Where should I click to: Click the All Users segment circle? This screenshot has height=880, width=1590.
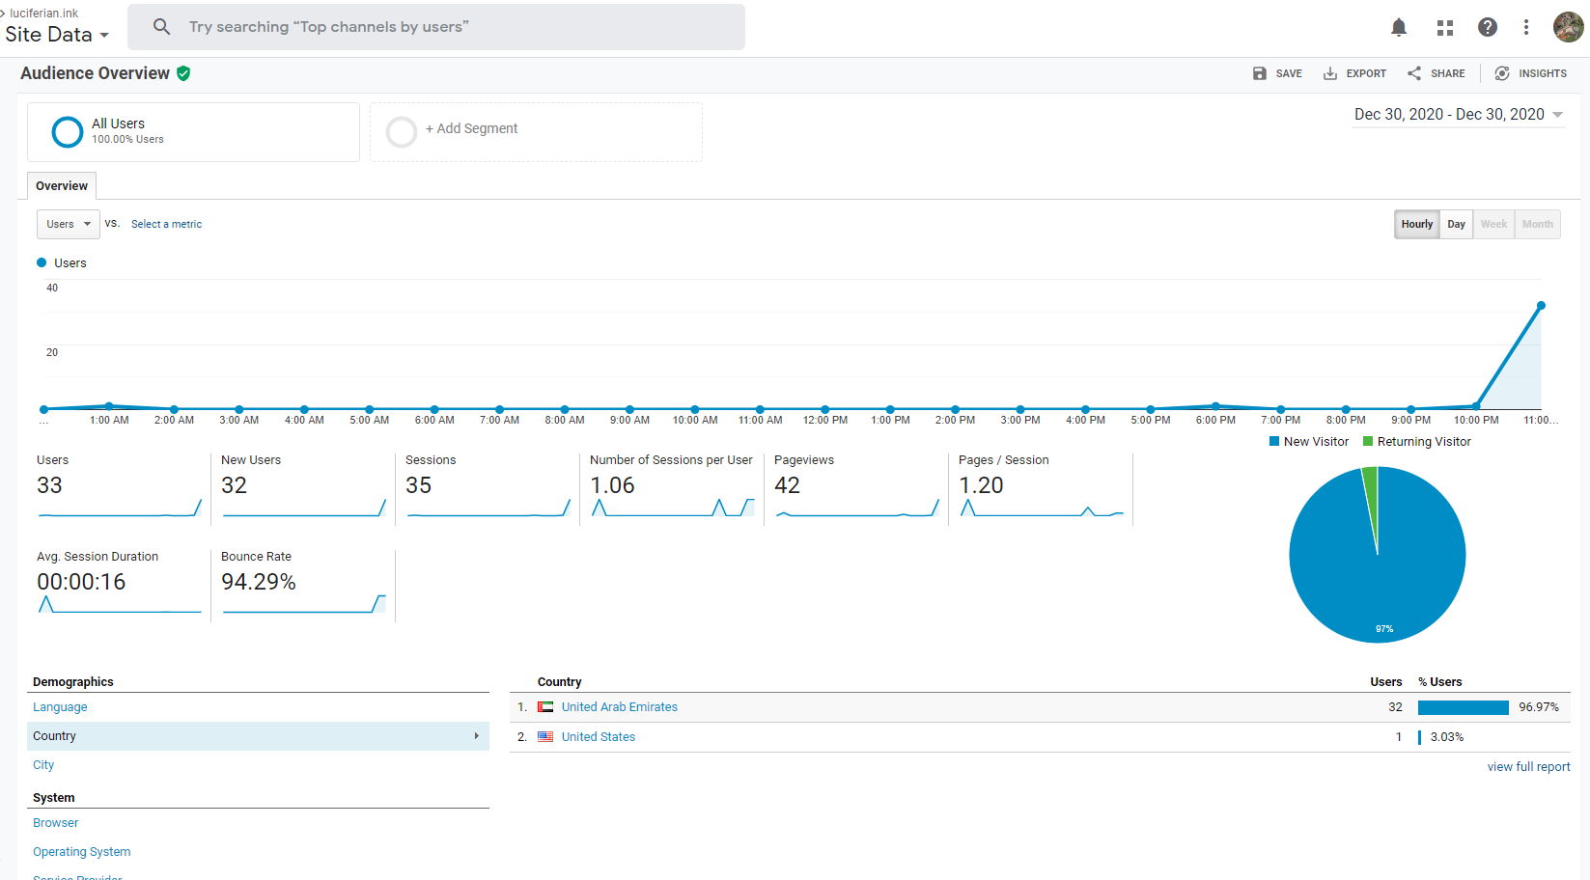[68, 132]
